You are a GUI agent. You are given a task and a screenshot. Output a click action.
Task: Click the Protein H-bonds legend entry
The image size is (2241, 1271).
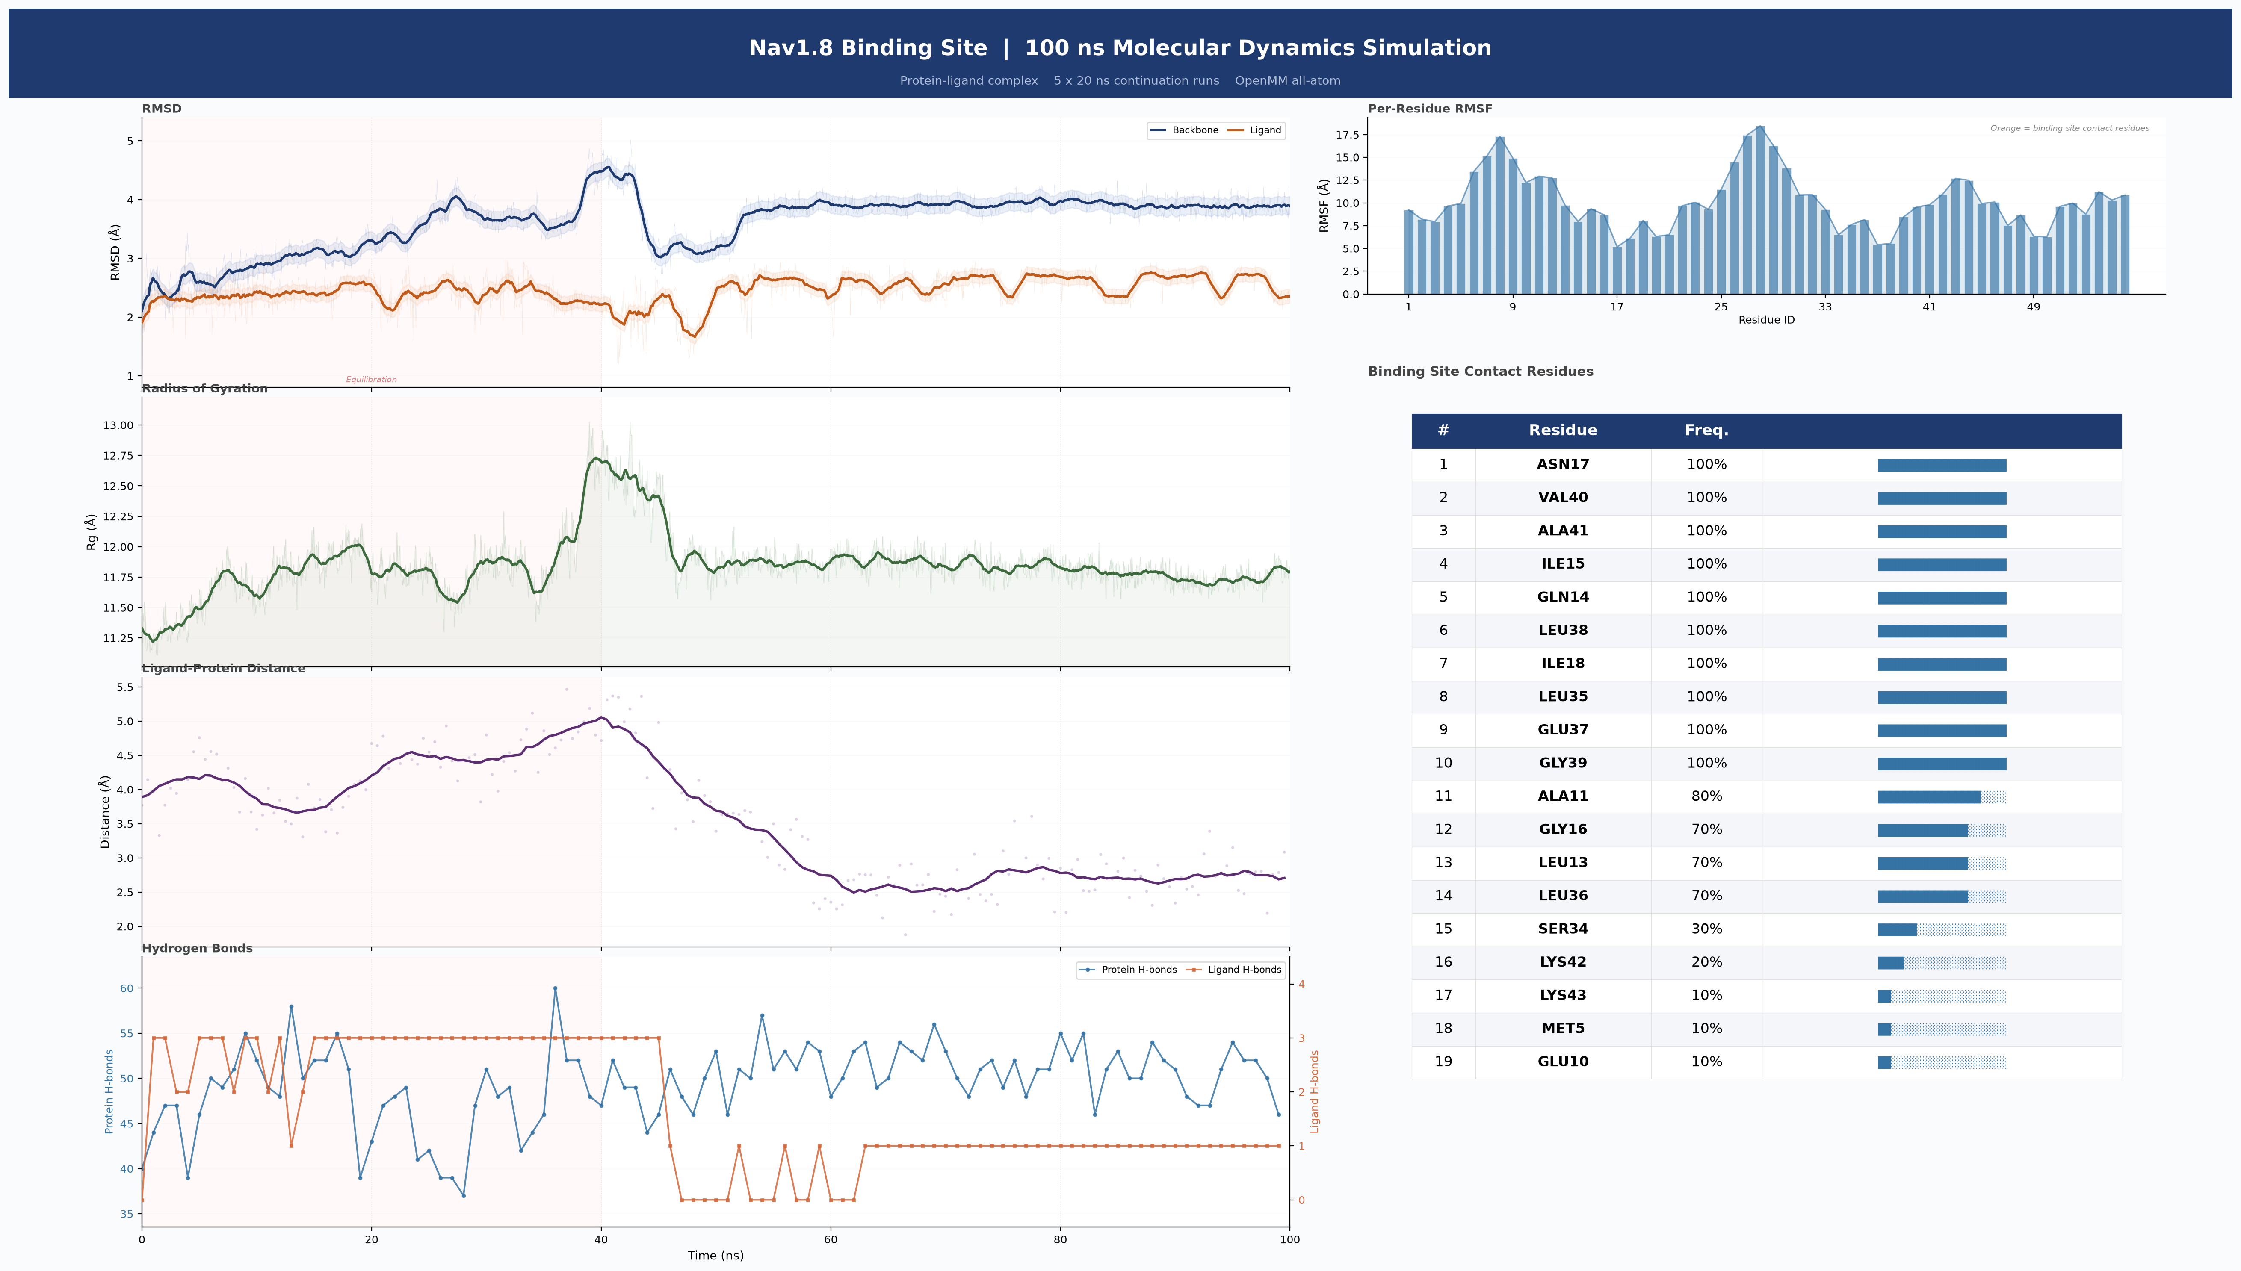tap(1128, 970)
